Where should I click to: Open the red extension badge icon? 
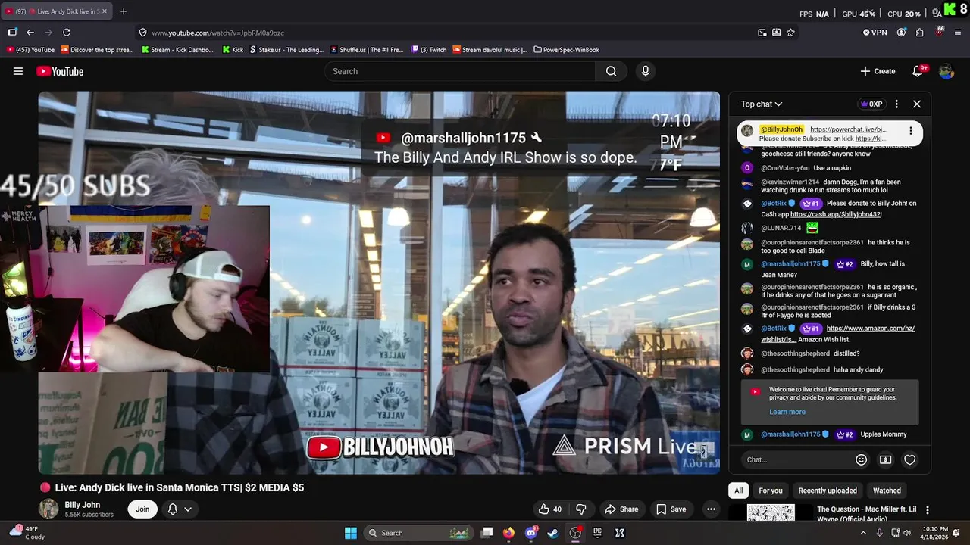pyautogui.click(x=940, y=32)
